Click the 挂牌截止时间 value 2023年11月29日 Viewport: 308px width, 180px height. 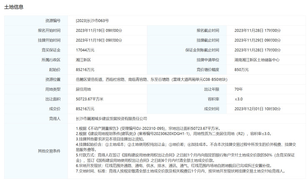257,40
